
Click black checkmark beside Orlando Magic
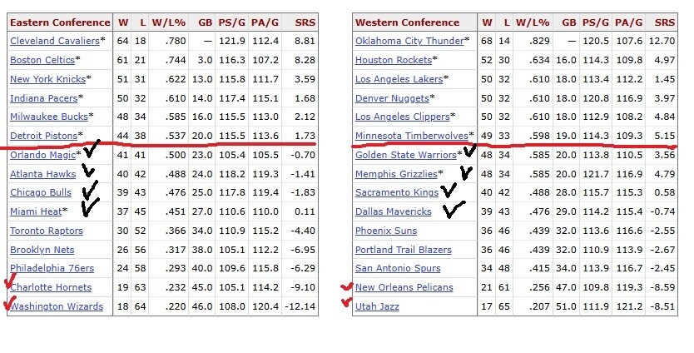[92, 149]
